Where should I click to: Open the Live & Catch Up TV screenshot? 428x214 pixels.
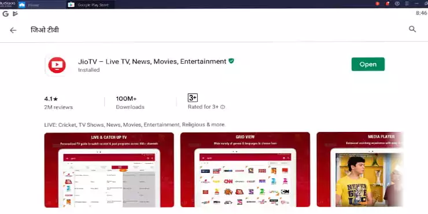[109, 170]
